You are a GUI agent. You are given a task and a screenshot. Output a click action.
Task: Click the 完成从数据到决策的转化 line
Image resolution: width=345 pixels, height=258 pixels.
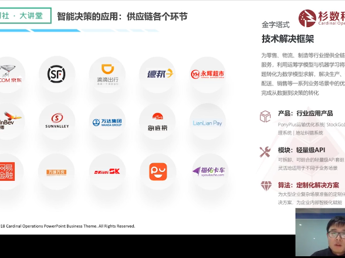coord(290,93)
